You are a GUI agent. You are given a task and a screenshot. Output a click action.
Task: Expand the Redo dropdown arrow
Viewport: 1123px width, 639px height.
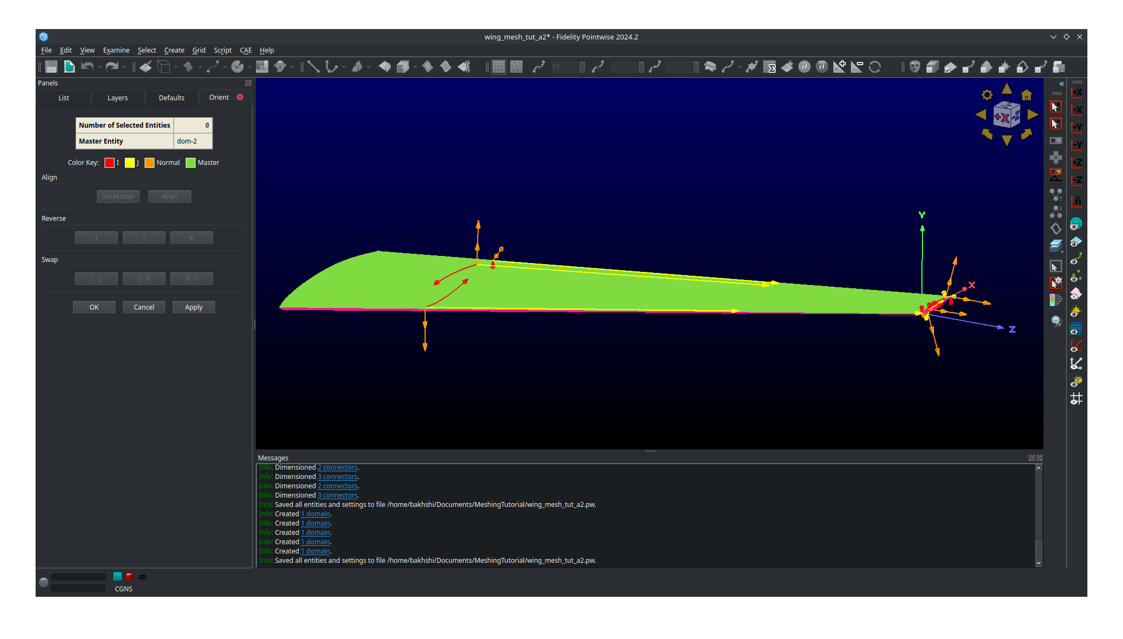(123, 67)
